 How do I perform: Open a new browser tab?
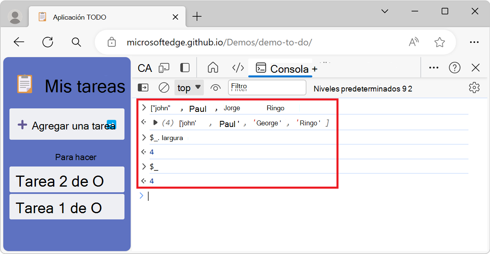click(197, 17)
